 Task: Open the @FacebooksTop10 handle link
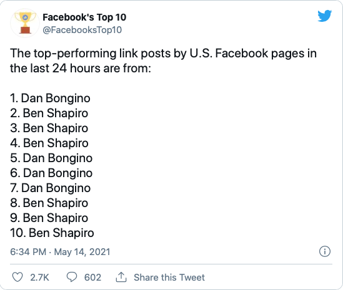click(x=82, y=30)
